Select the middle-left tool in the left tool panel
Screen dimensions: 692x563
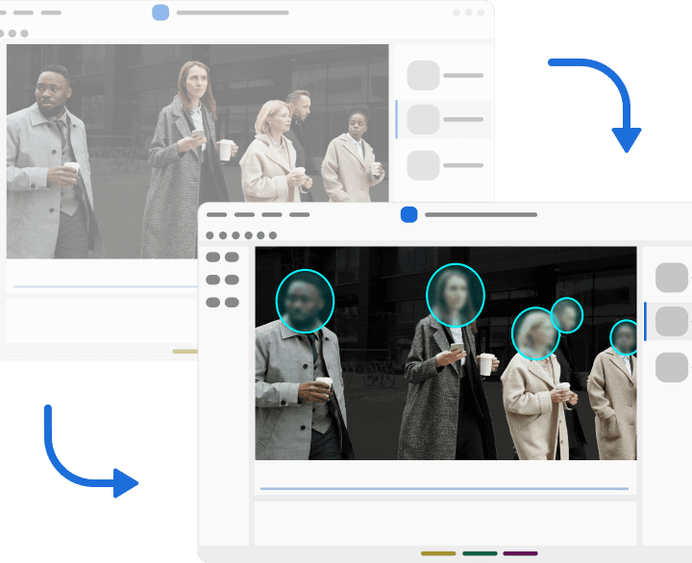point(212,281)
